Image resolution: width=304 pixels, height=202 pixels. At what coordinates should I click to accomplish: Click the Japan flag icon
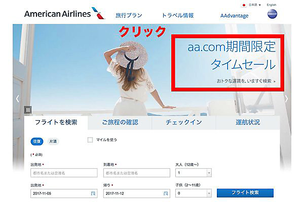(x=244, y=5)
